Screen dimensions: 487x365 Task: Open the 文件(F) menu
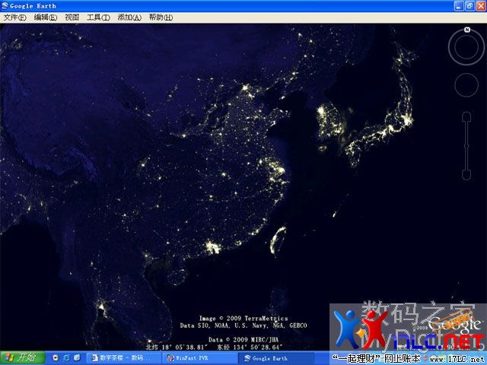(14, 17)
